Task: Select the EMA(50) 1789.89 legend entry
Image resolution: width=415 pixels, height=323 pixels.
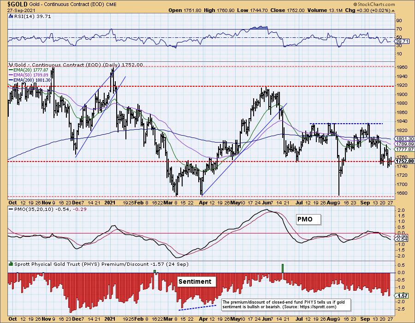Action: 29,75
